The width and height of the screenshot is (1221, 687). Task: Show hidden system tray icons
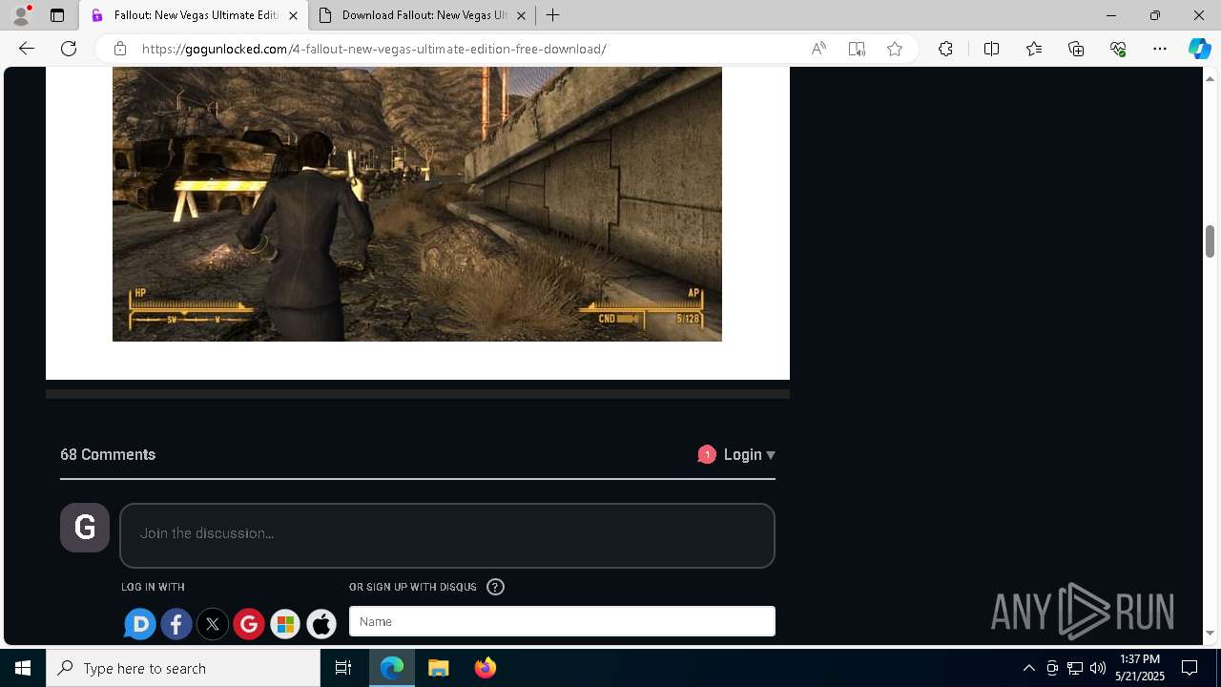pyautogui.click(x=1028, y=668)
